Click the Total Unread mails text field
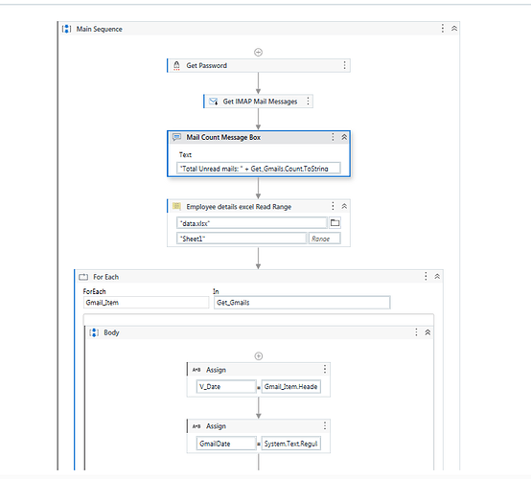 (x=259, y=169)
